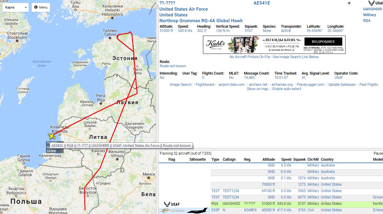This screenshot has width=383, height=214.
Task: Click the ПОДРОБНЕЕ button in the ad
Action: click(323, 42)
